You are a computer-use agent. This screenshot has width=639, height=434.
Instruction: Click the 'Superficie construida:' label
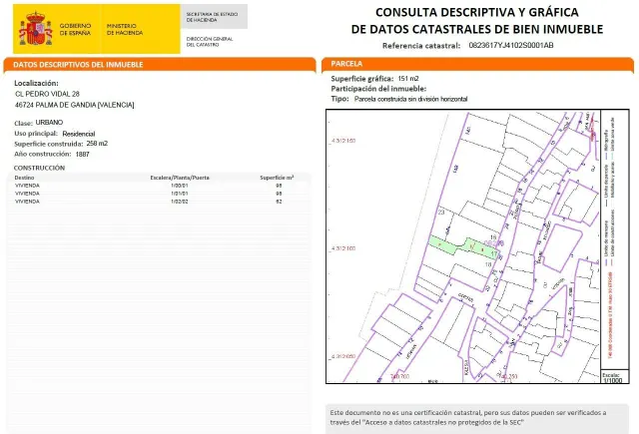pyautogui.click(x=49, y=144)
